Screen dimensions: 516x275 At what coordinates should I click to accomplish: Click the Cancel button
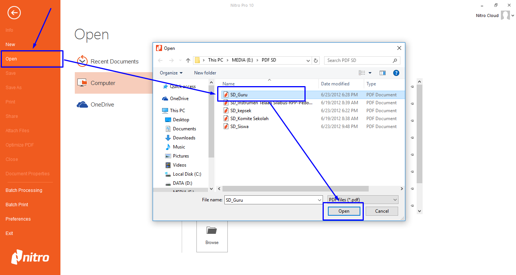click(x=382, y=211)
